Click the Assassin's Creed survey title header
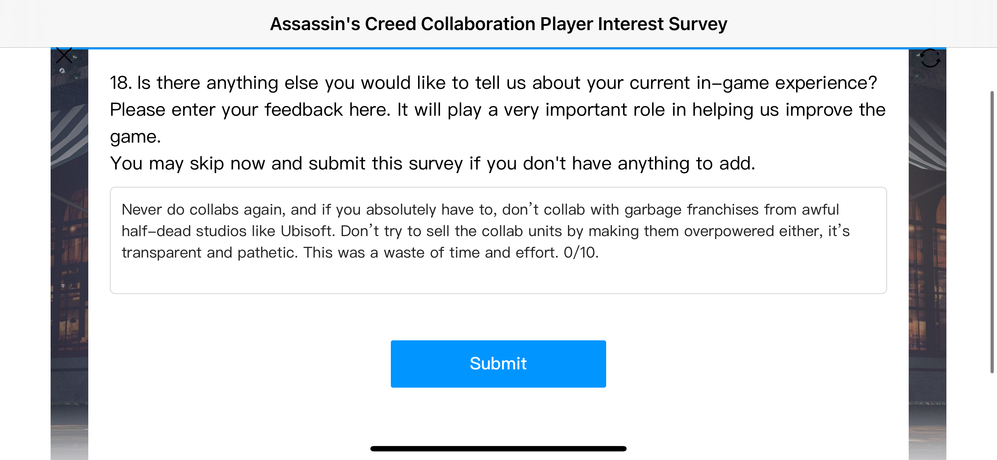Screen dimensions: 997x460 tap(498, 24)
